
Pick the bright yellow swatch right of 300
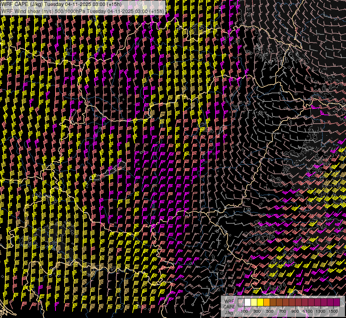[x=260, y=302]
